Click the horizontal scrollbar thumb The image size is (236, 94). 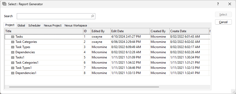(84, 87)
